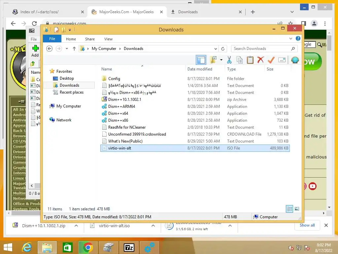Click the Add plus button in 7-Zip
The height and width of the screenshot is (254, 338).
(x=35, y=51)
